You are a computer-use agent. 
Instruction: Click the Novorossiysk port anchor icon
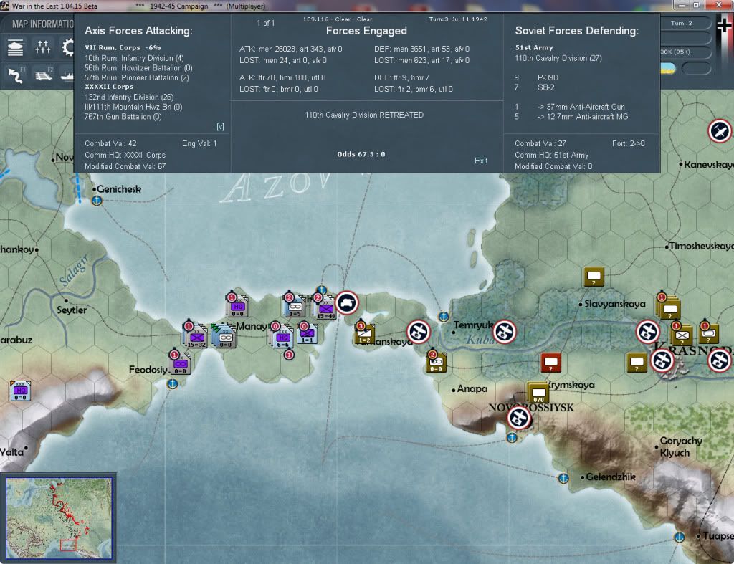pos(512,438)
